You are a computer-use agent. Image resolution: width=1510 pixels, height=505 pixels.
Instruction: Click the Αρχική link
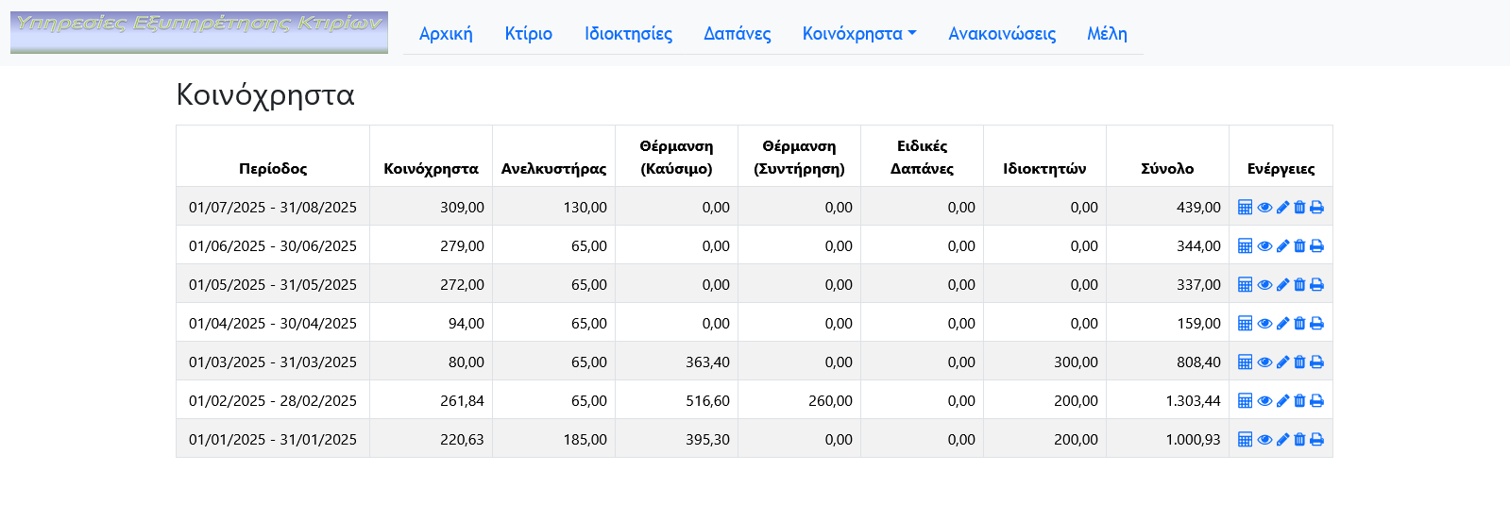(446, 34)
